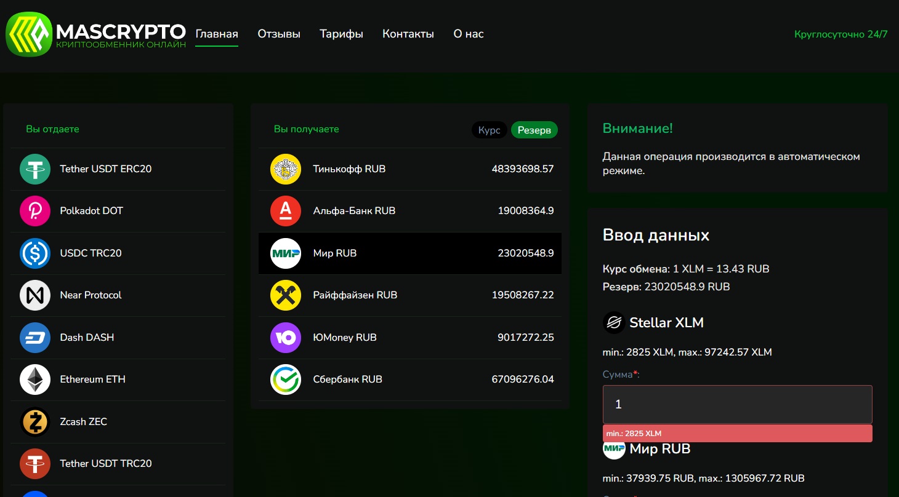The height and width of the screenshot is (497, 899).
Task: Click the exchange rate 1 XLM = 13.43 RUB
Action: [x=721, y=269]
